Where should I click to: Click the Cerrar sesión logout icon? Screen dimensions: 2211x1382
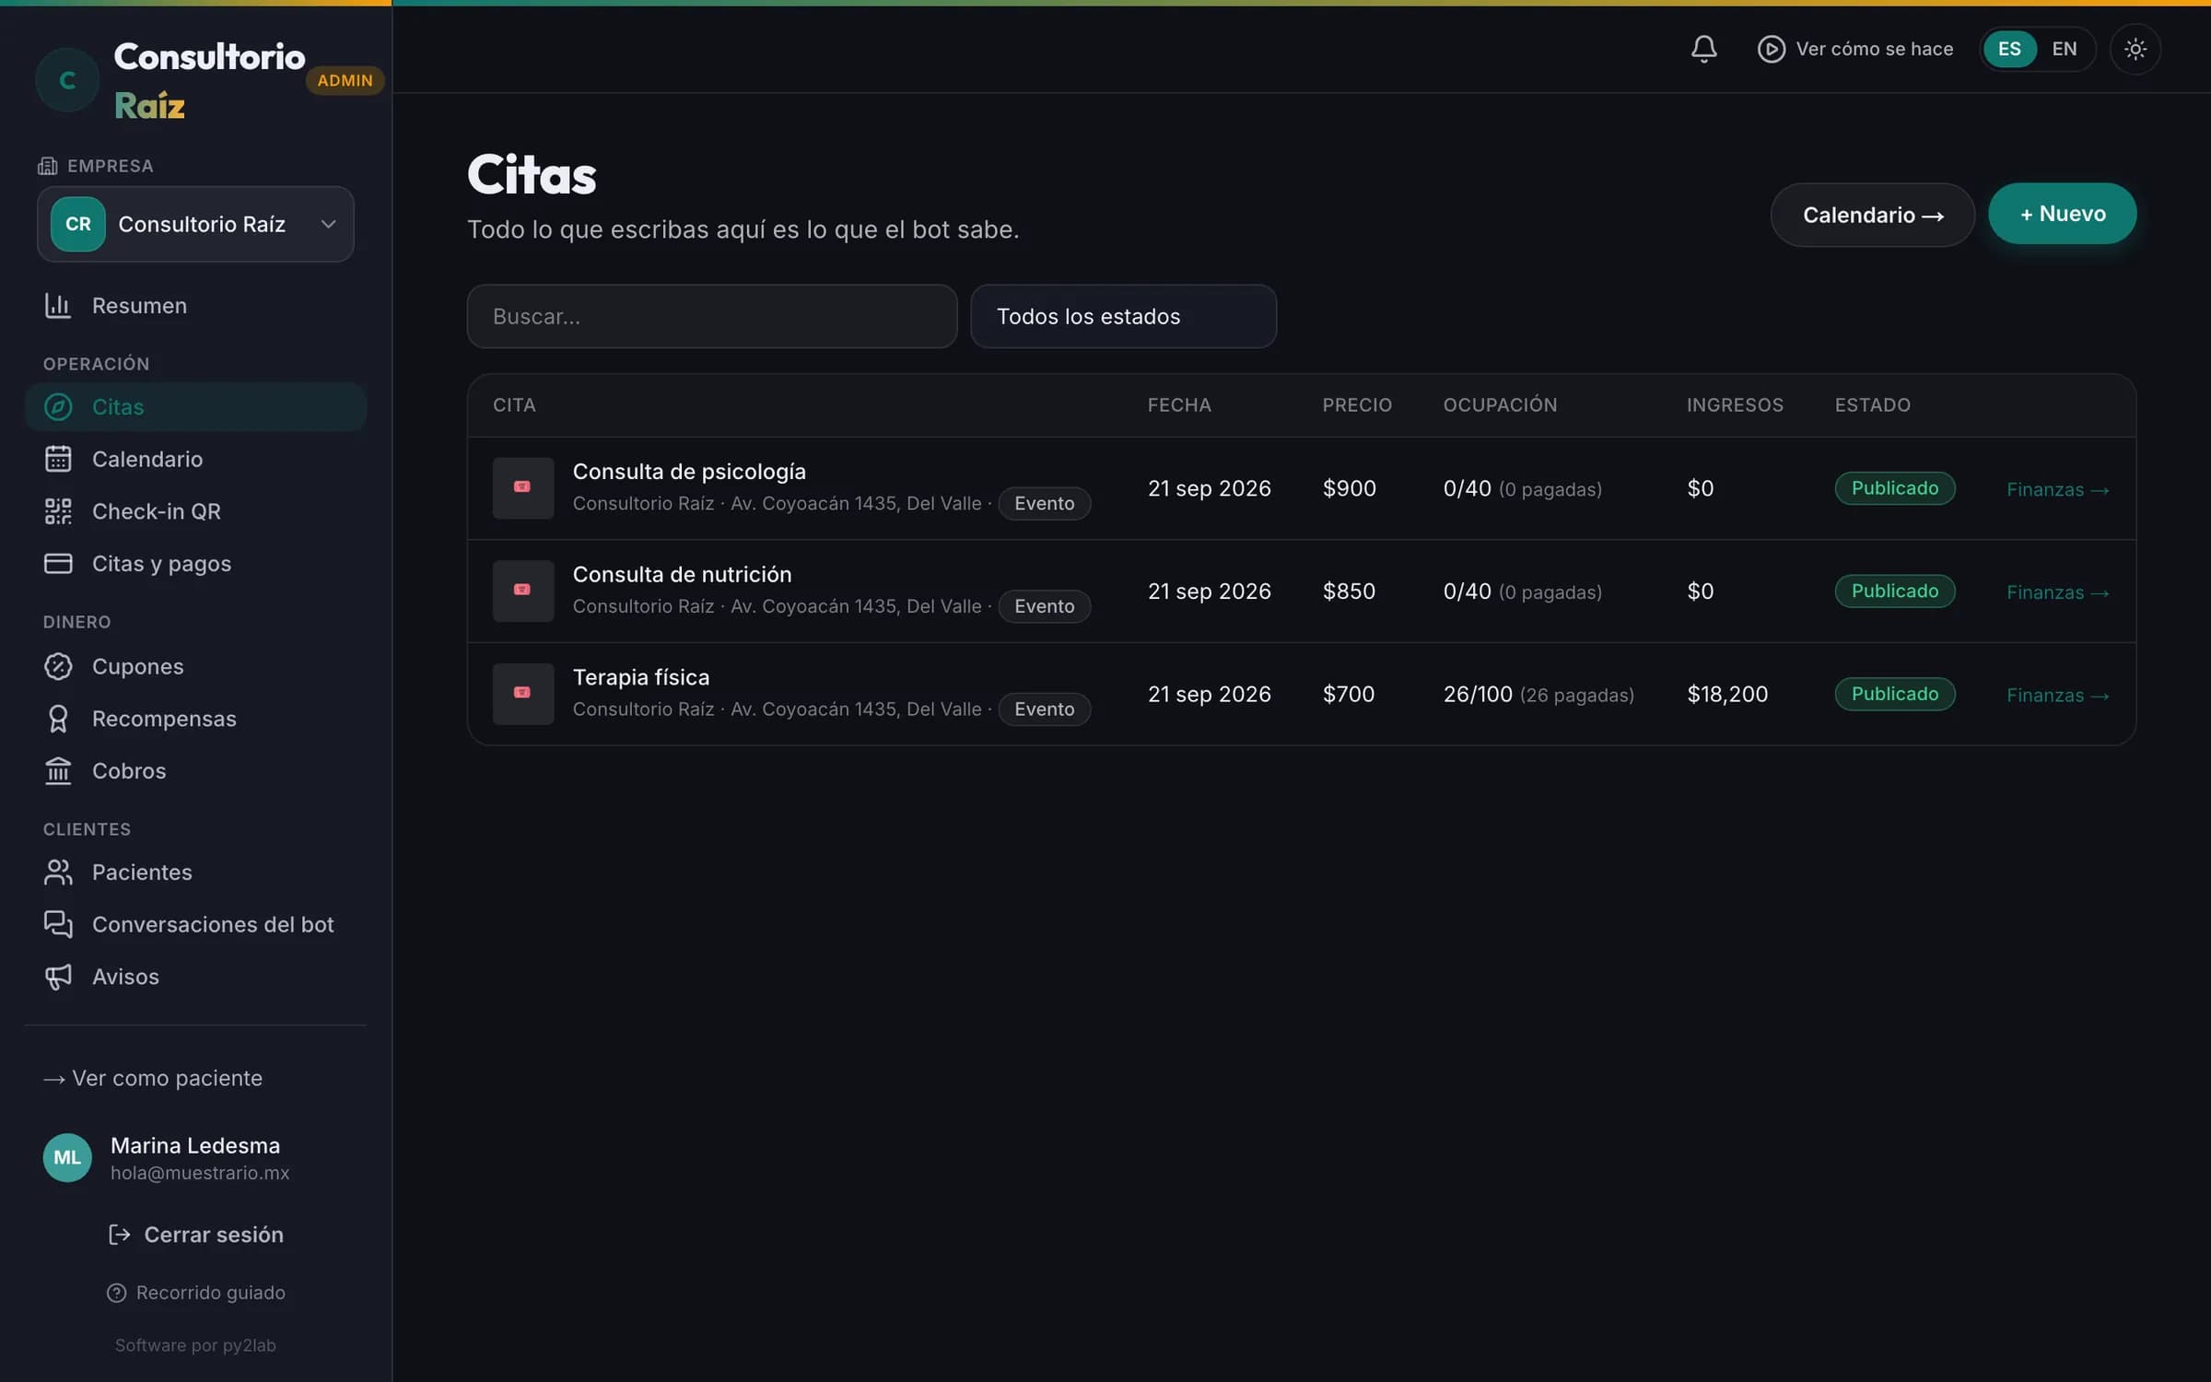pos(119,1235)
